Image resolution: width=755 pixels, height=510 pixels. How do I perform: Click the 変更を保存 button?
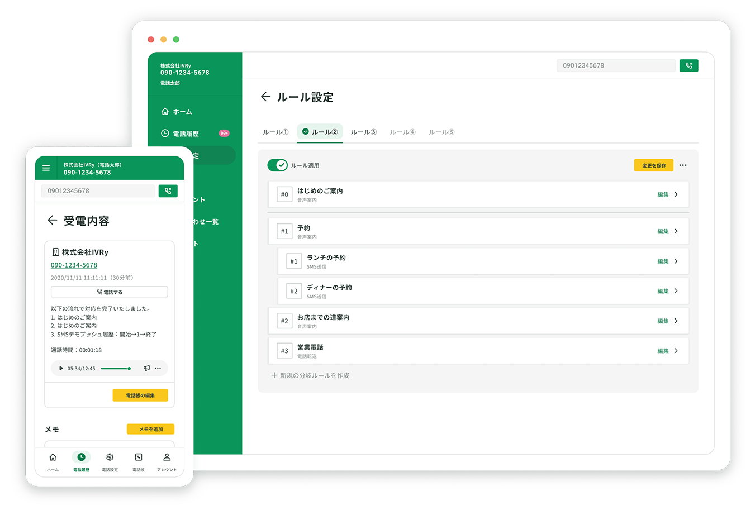[654, 165]
